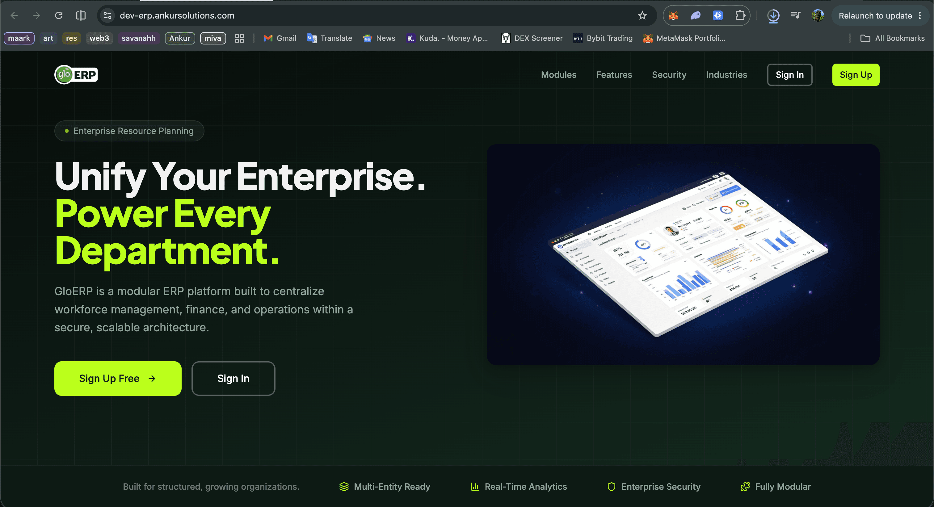This screenshot has height=507, width=934.
Task: Click the GloERP logo
Action: [x=76, y=75]
